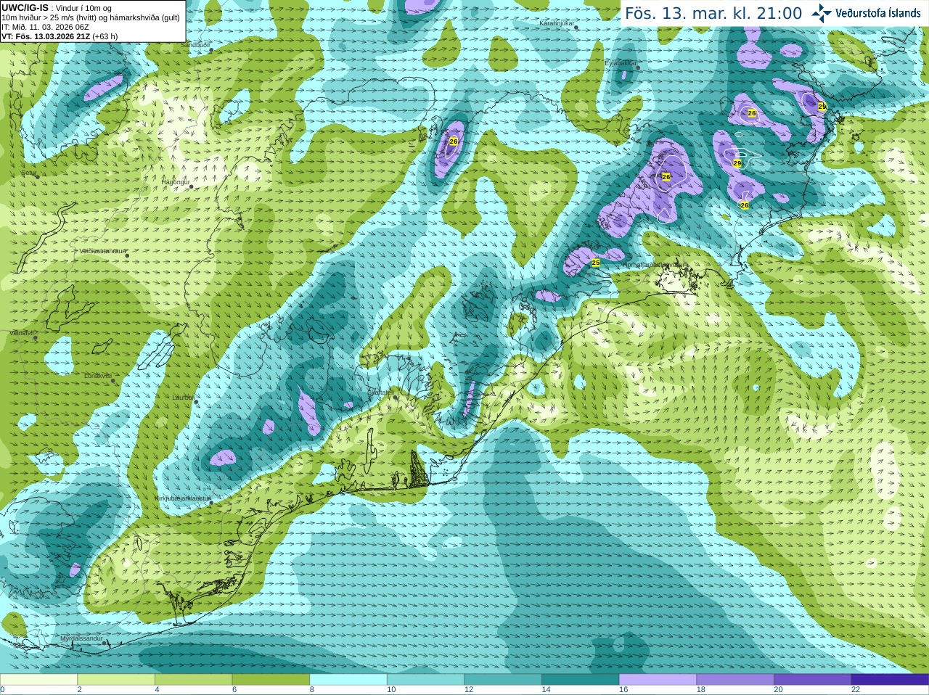The width and height of the screenshot is (929, 695).
Task: Click the Hágöngur station label
Action: [x=175, y=182]
